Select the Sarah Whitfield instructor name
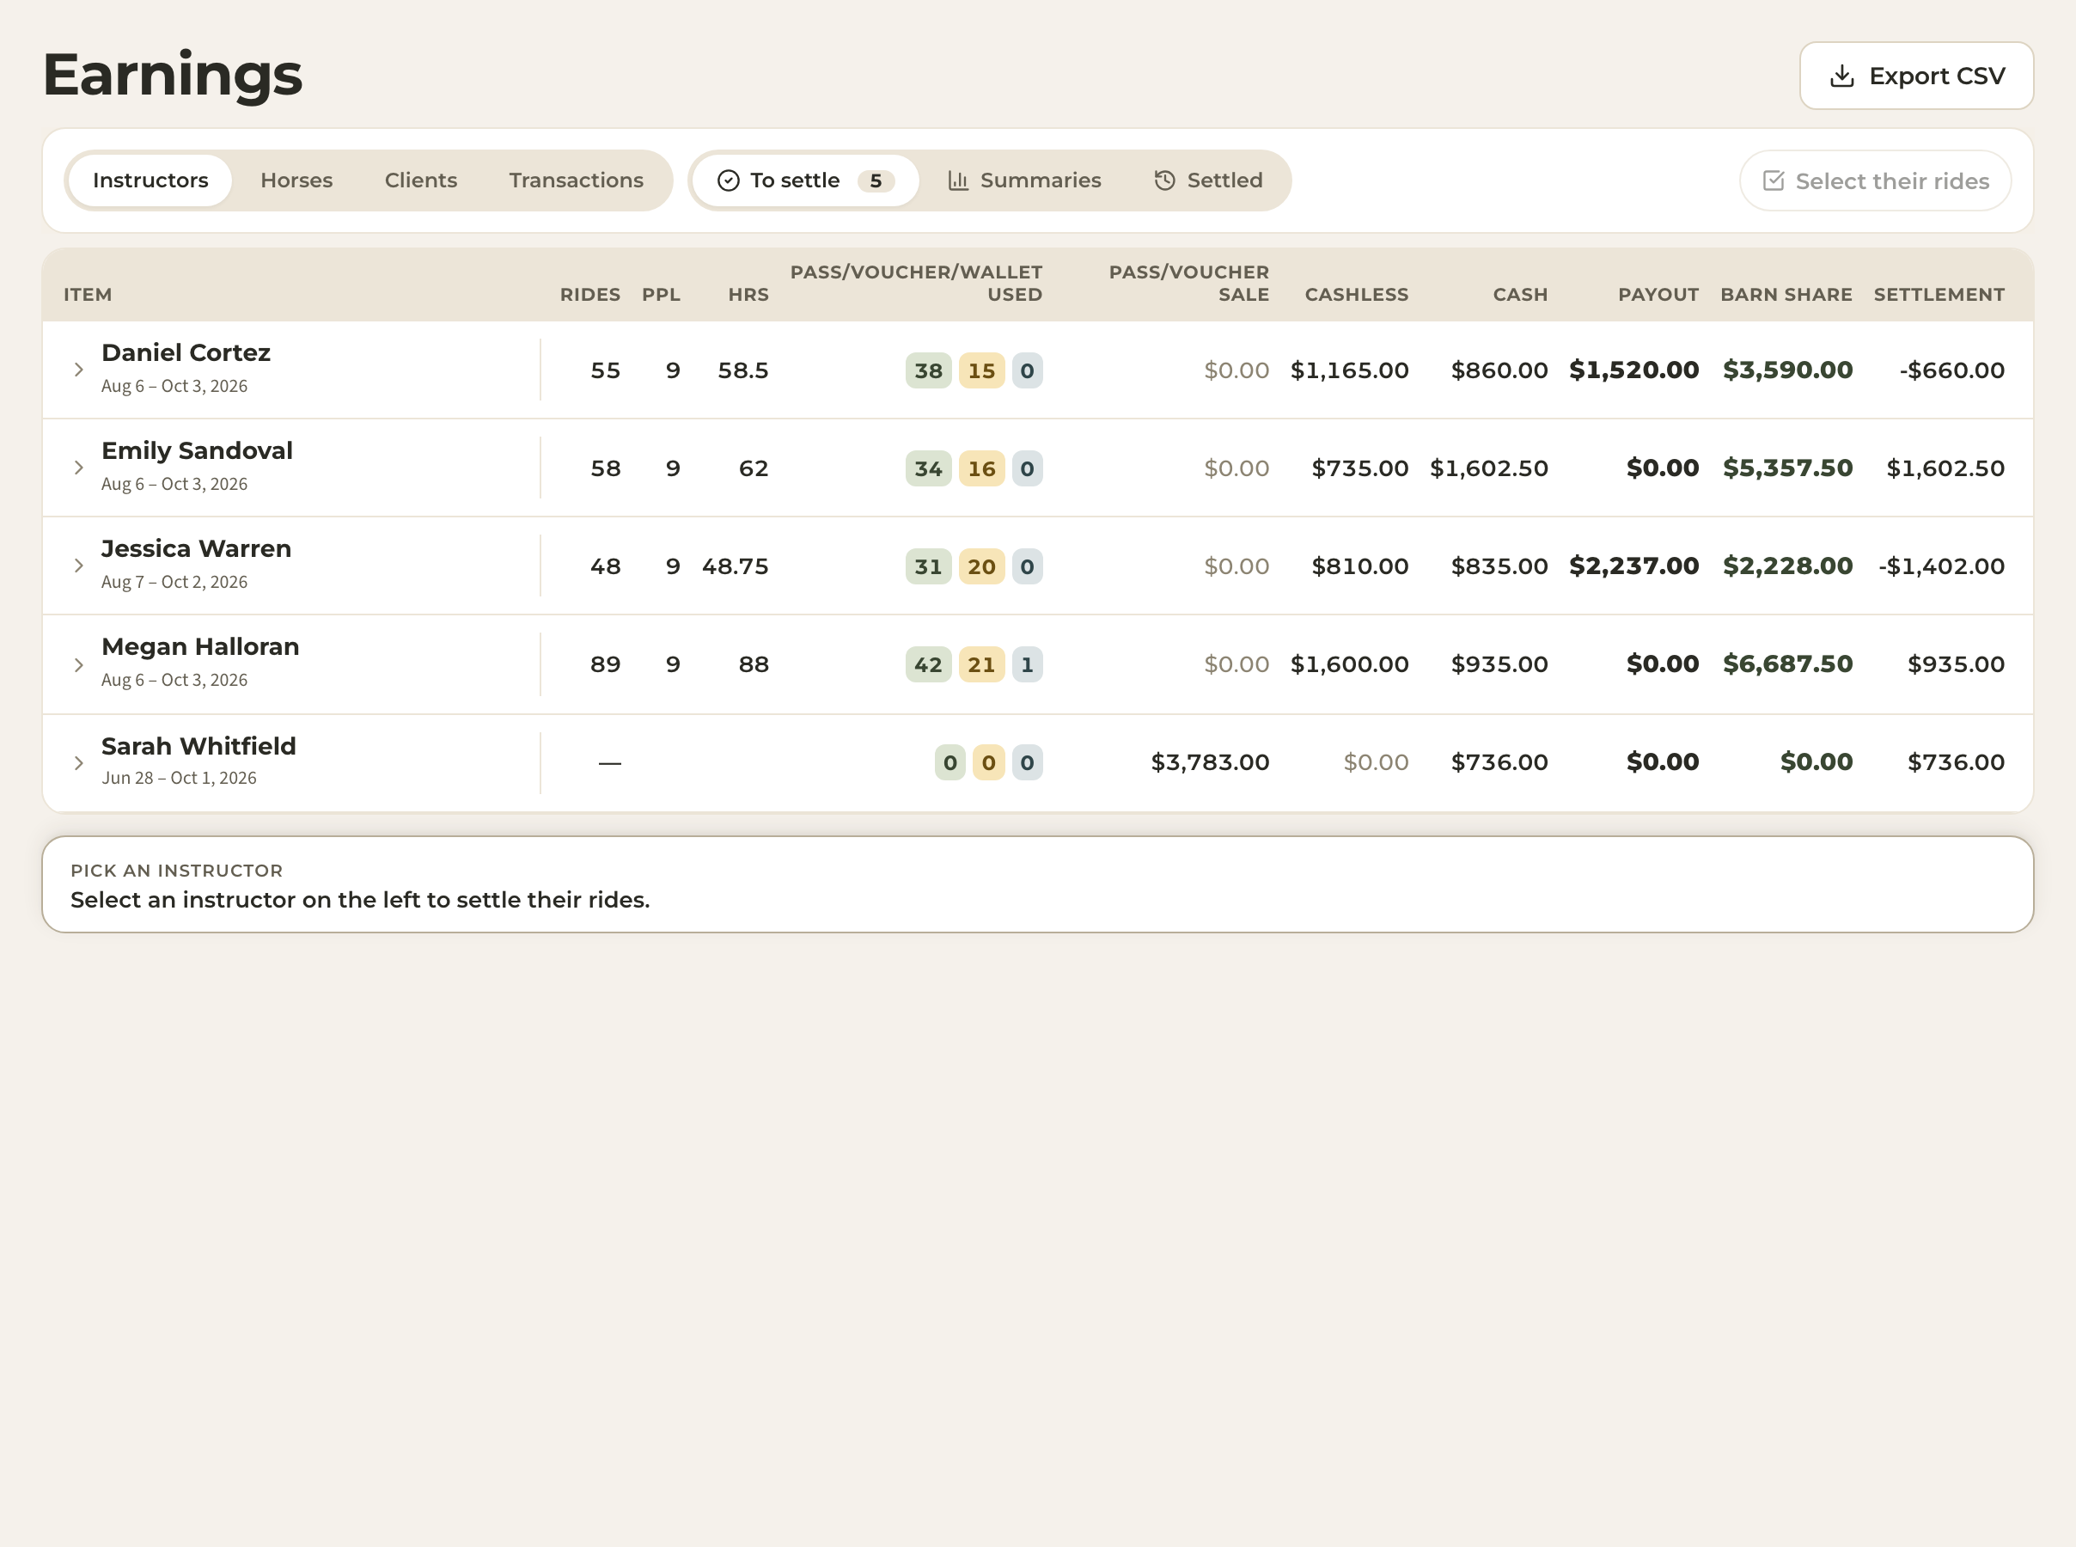2076x1547 pixels. 198,746
